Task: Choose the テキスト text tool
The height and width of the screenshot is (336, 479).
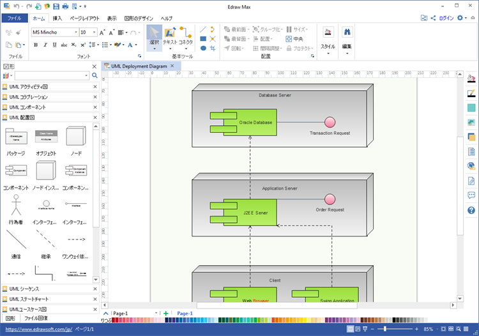Action: (170, 37)
